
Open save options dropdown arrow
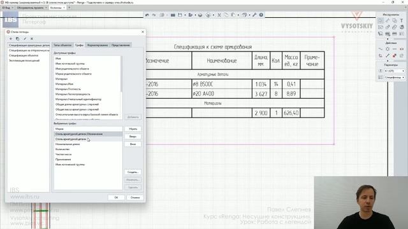coord(185,15)
